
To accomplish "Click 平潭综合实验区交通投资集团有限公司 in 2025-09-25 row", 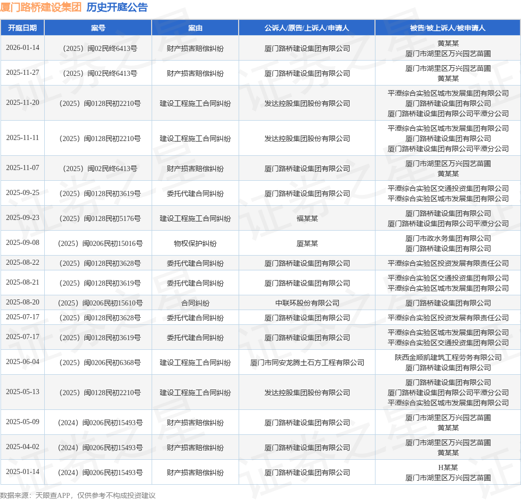I will click(x=448, y=188).
